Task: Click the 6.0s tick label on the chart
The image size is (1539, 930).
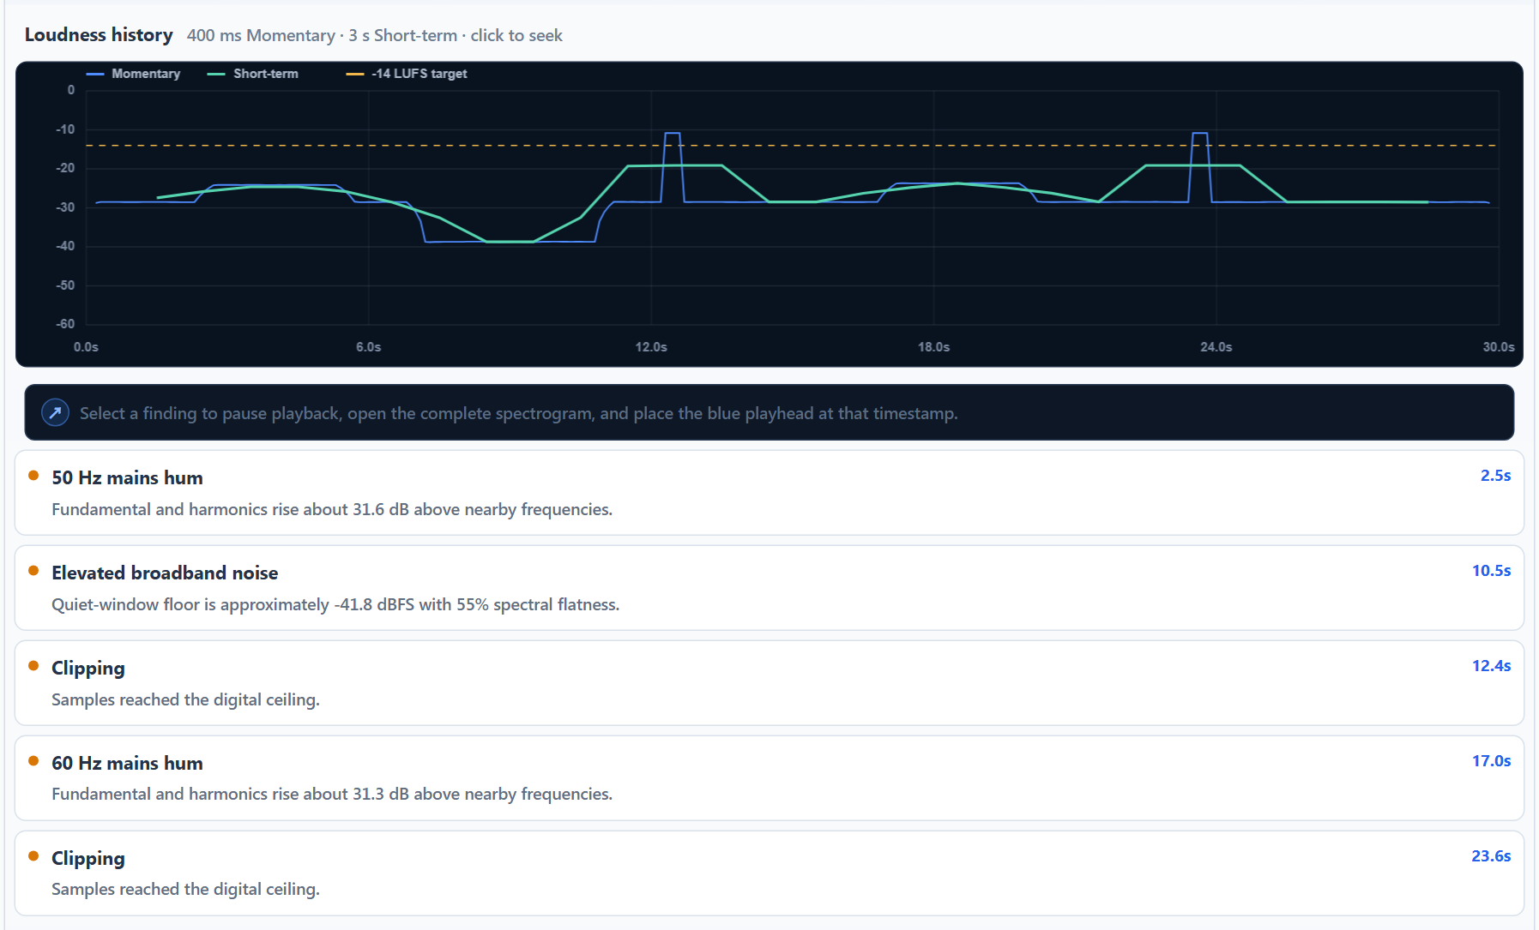Action: (369, 347)
